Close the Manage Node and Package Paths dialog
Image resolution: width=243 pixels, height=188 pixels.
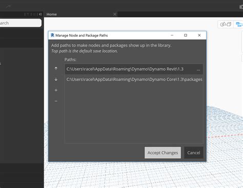199,35
